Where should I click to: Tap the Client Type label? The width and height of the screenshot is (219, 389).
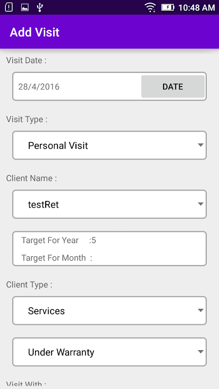(x=29, y=284)
